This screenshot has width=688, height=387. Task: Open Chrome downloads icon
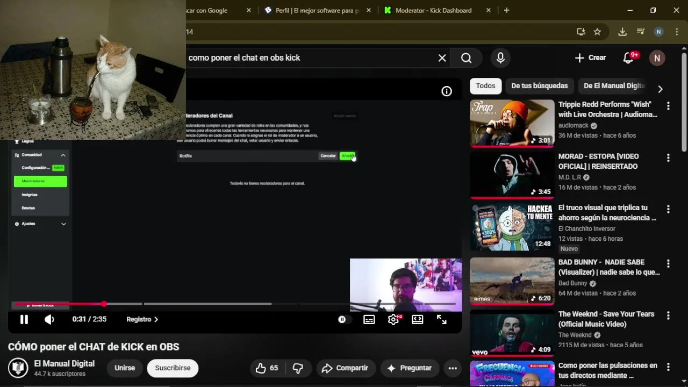point(622,32)
